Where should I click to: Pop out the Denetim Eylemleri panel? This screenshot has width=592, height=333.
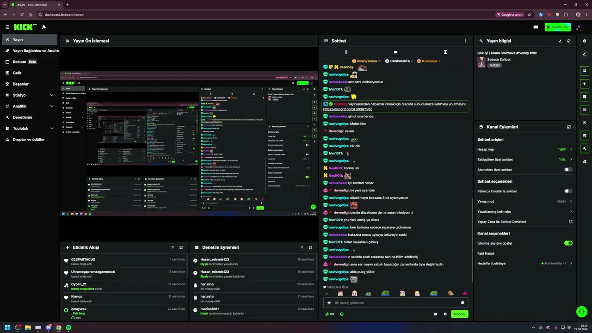310,247
